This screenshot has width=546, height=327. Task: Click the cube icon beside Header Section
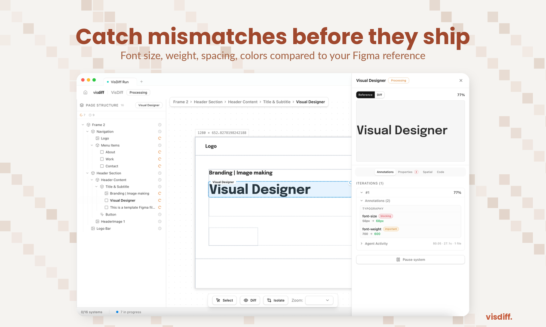93,173
